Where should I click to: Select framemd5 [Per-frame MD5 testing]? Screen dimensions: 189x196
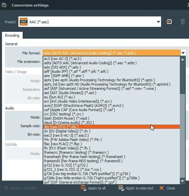click(111, 161)
